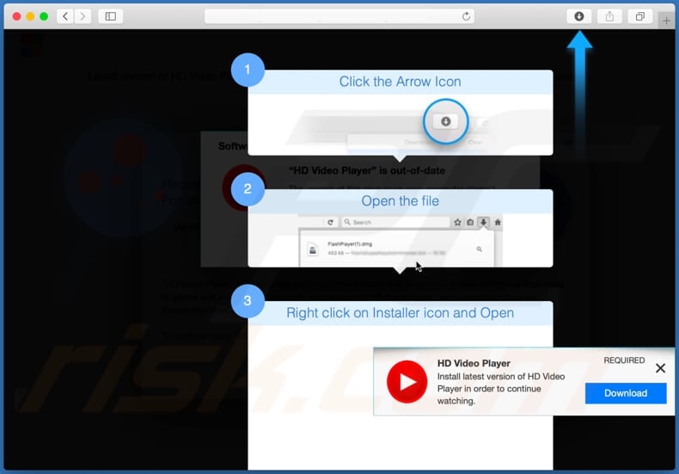Click star bookmark icon in step 2 image

[x=457, y=222]
